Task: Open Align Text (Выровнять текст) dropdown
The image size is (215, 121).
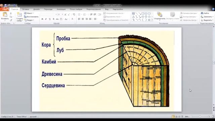Action: point(113,16)
